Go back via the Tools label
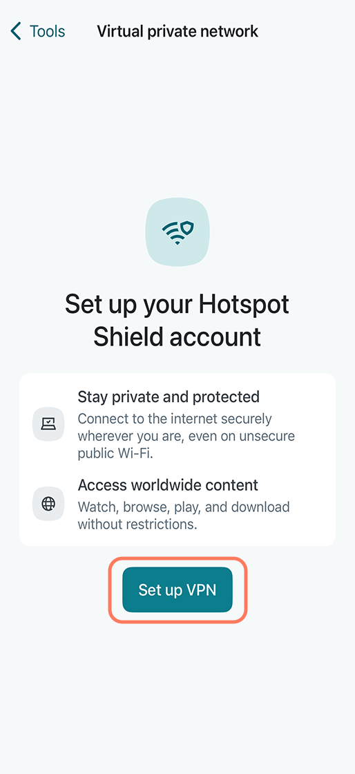This screenshot has width=355, height=774. [x=48, y=31]
